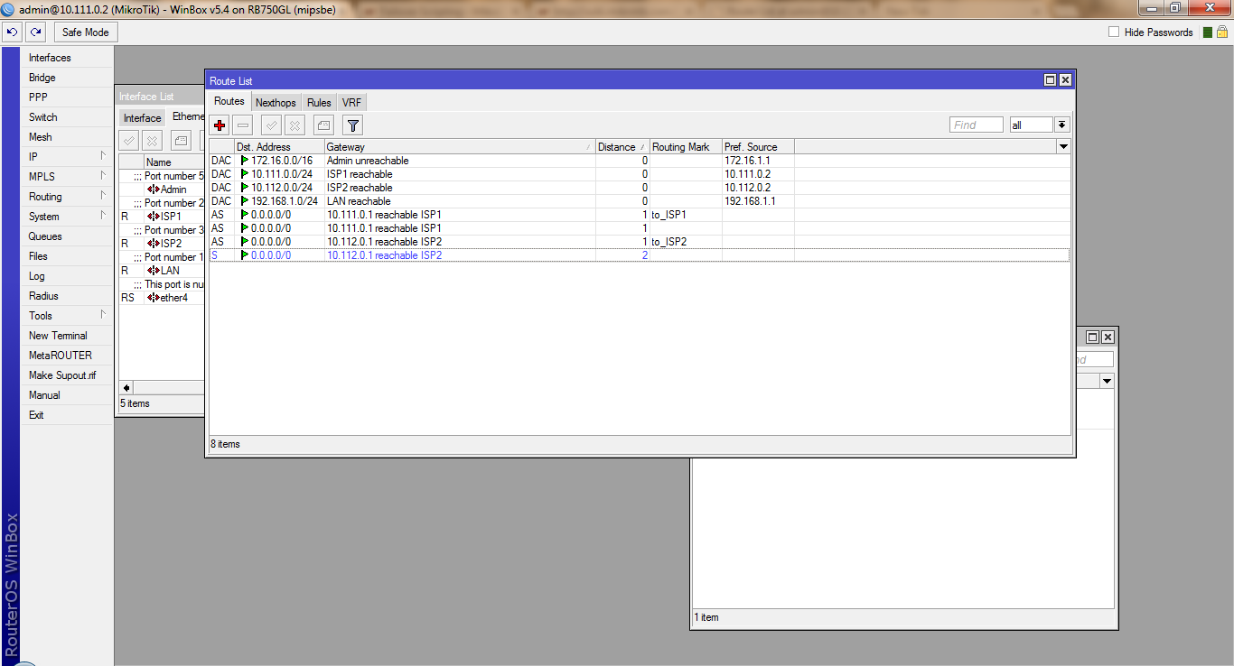This screenshot has width=1234, height=666.
Task: Open the Route List filter funnel
Action: [353, 125]
